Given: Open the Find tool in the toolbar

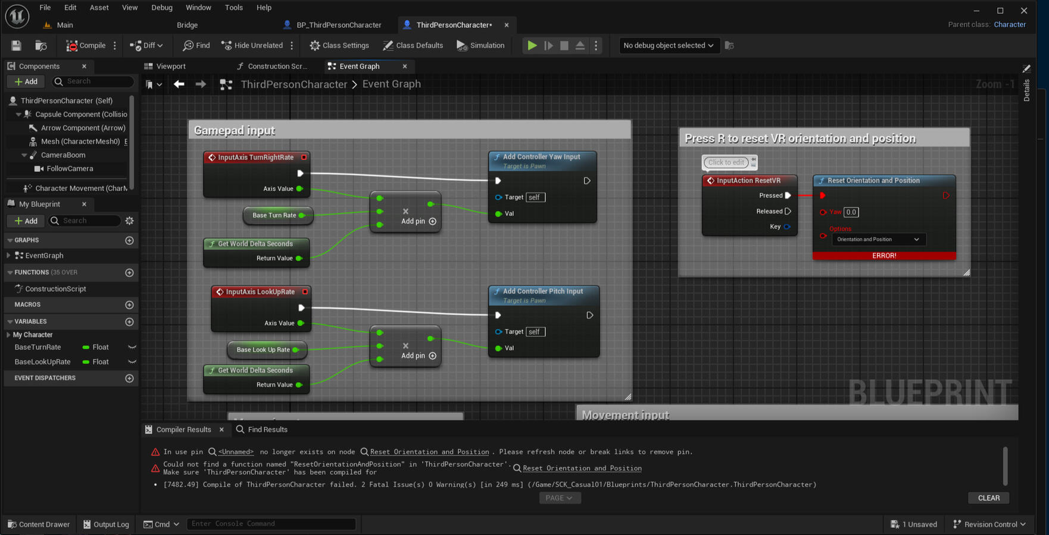Looking at the screenshot, I should (x=196, y=46).
